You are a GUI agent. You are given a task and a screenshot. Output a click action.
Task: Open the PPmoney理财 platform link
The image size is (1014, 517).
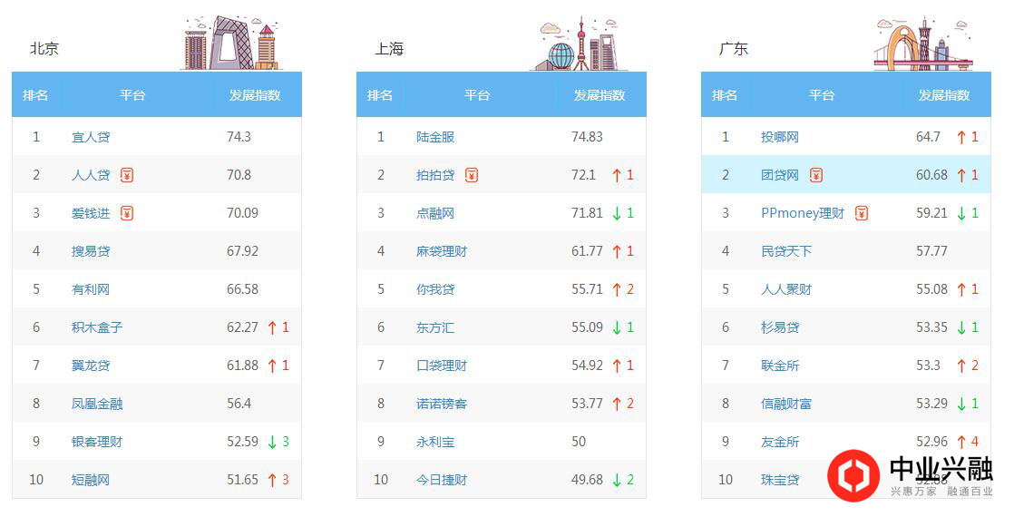(x=803, y=213)
